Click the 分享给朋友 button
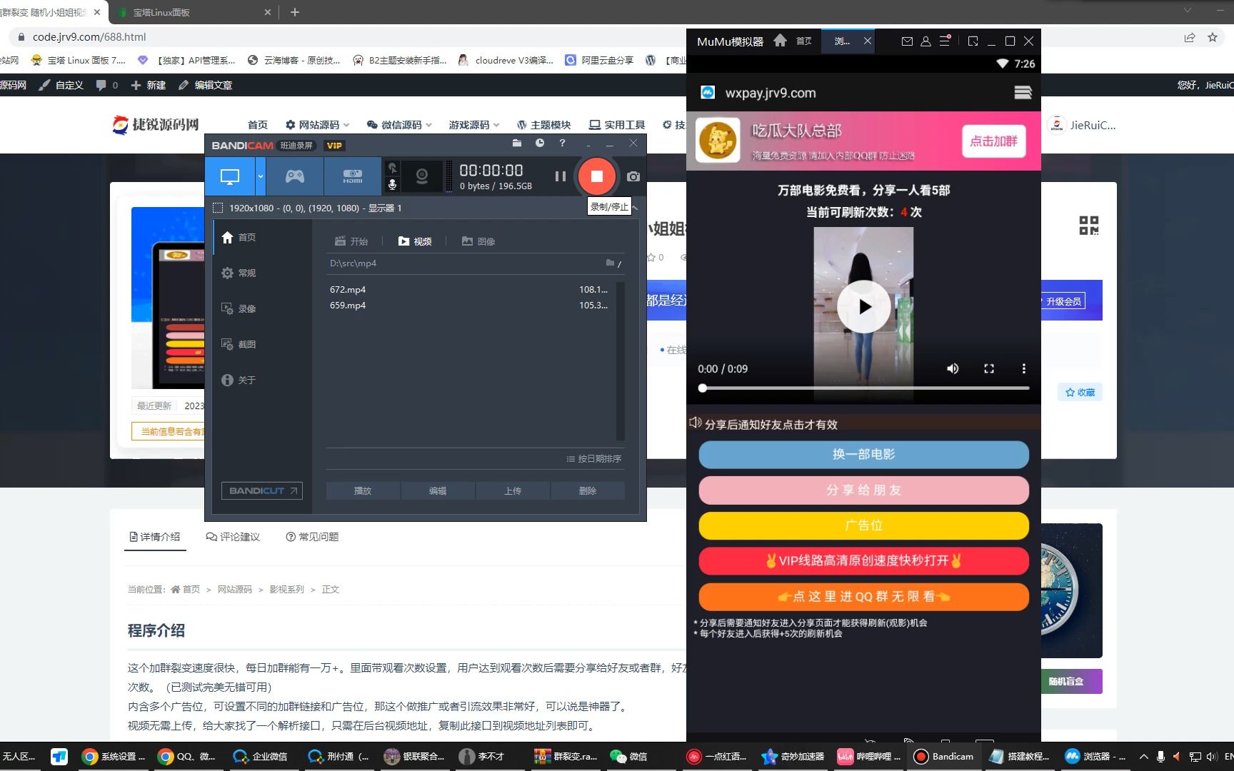 (864, 490)
